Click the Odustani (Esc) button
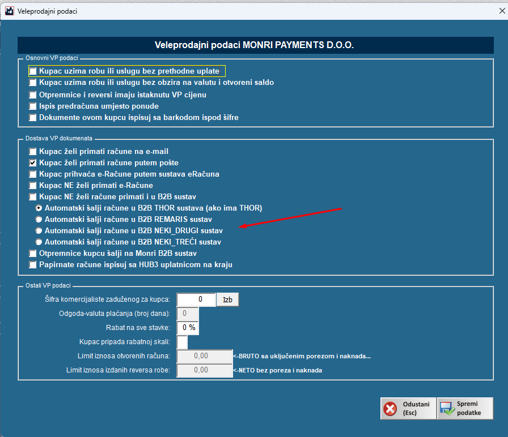Image resolution: width=508 pixels, height=437 pixels. (408, 409)
